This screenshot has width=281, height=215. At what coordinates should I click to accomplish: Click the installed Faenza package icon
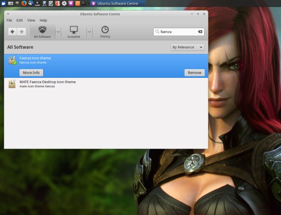click(12, 60)
